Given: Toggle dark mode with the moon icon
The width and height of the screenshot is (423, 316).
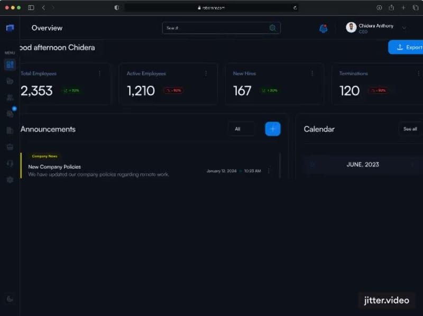Looking at the screenshot, I should [x=10, y=299].
